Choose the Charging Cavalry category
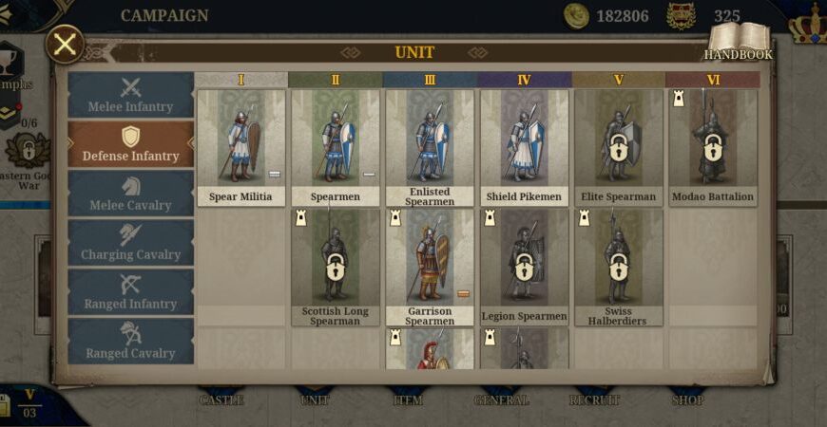Viewport: 827px width, 427px height. (130, 243)
